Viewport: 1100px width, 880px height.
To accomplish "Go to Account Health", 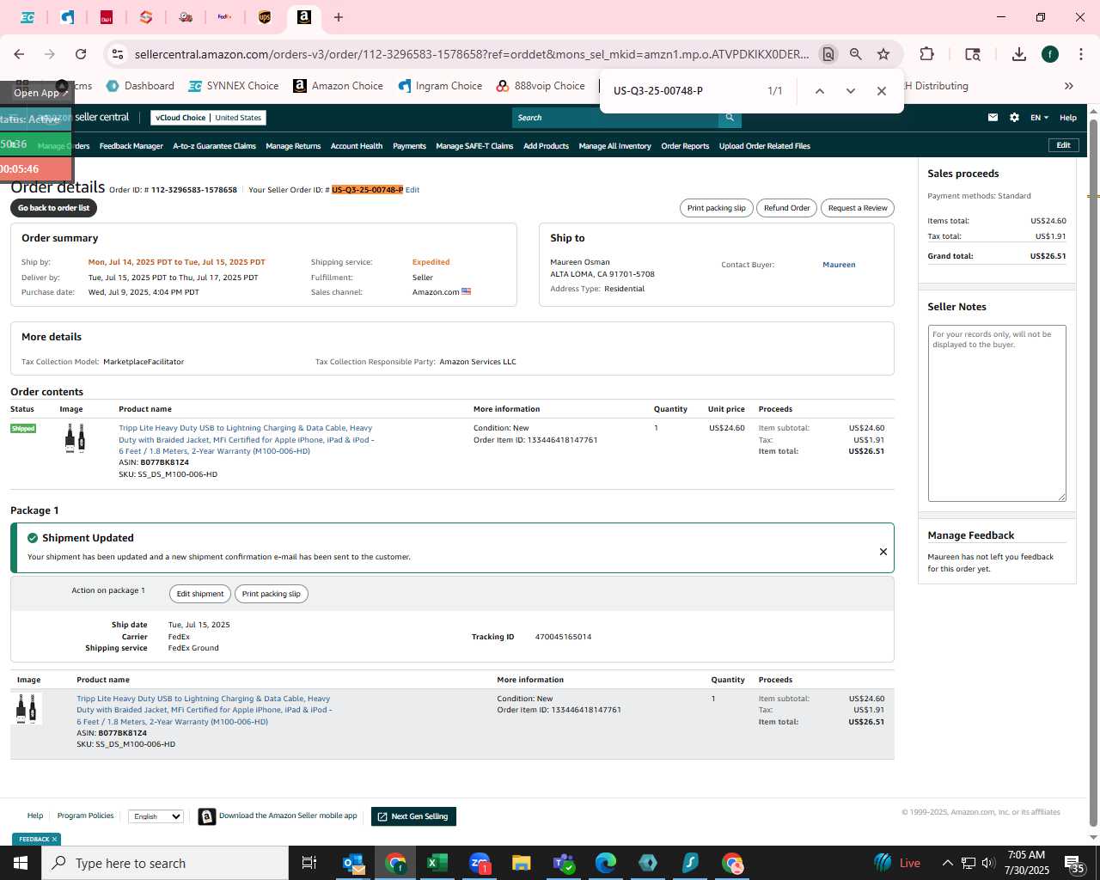I will click(x=357, y=146).
